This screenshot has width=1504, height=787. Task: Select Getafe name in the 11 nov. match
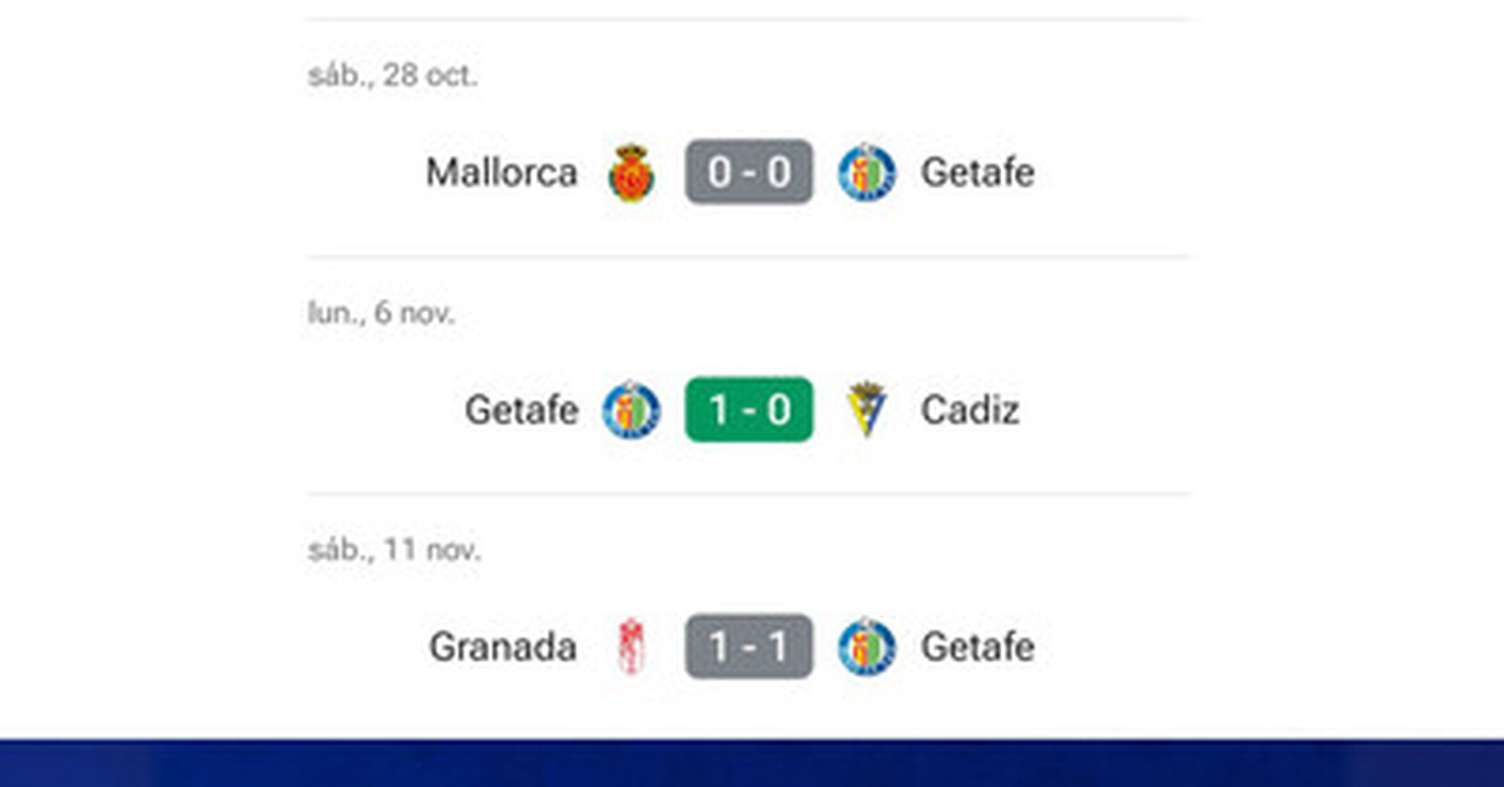pos(978,647)
